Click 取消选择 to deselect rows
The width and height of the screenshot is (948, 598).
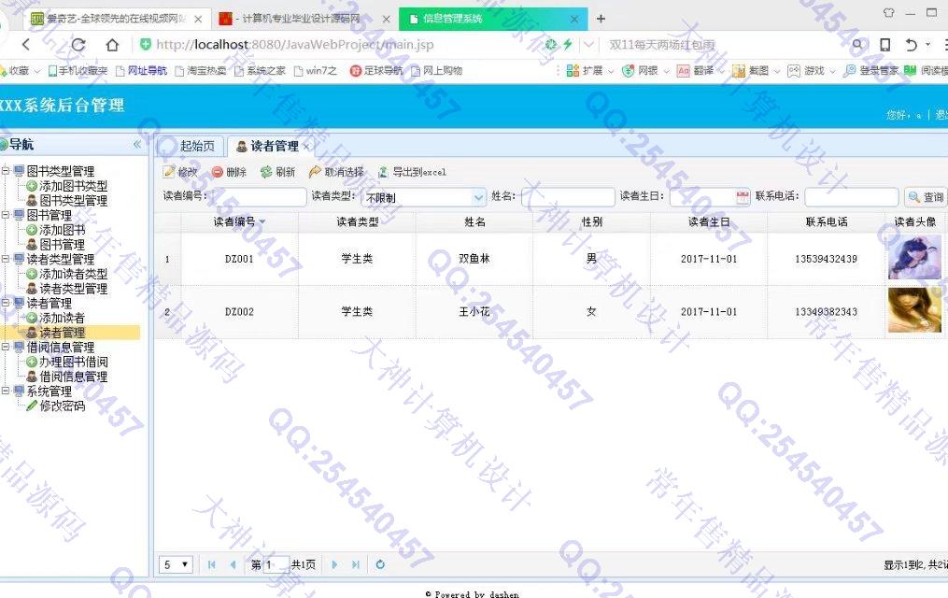point(316,172)
